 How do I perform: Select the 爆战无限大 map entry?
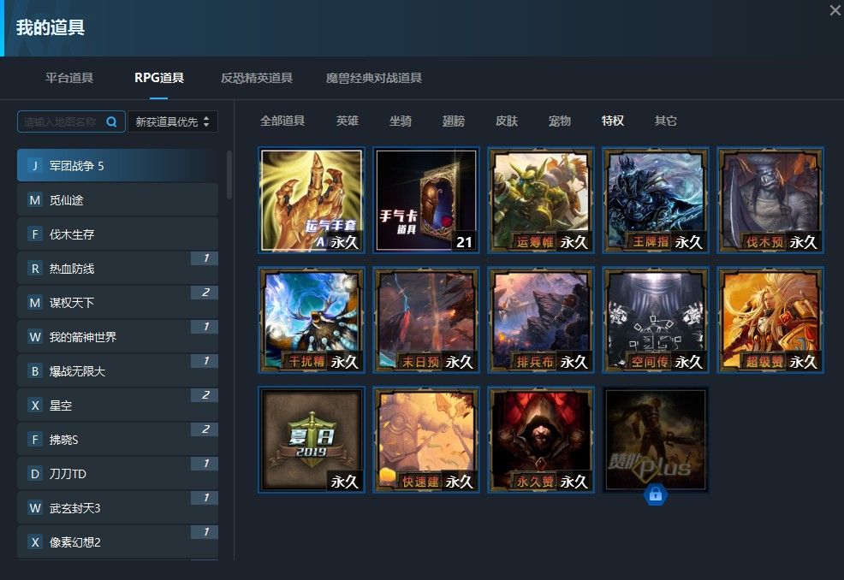(x=117, y=370)
